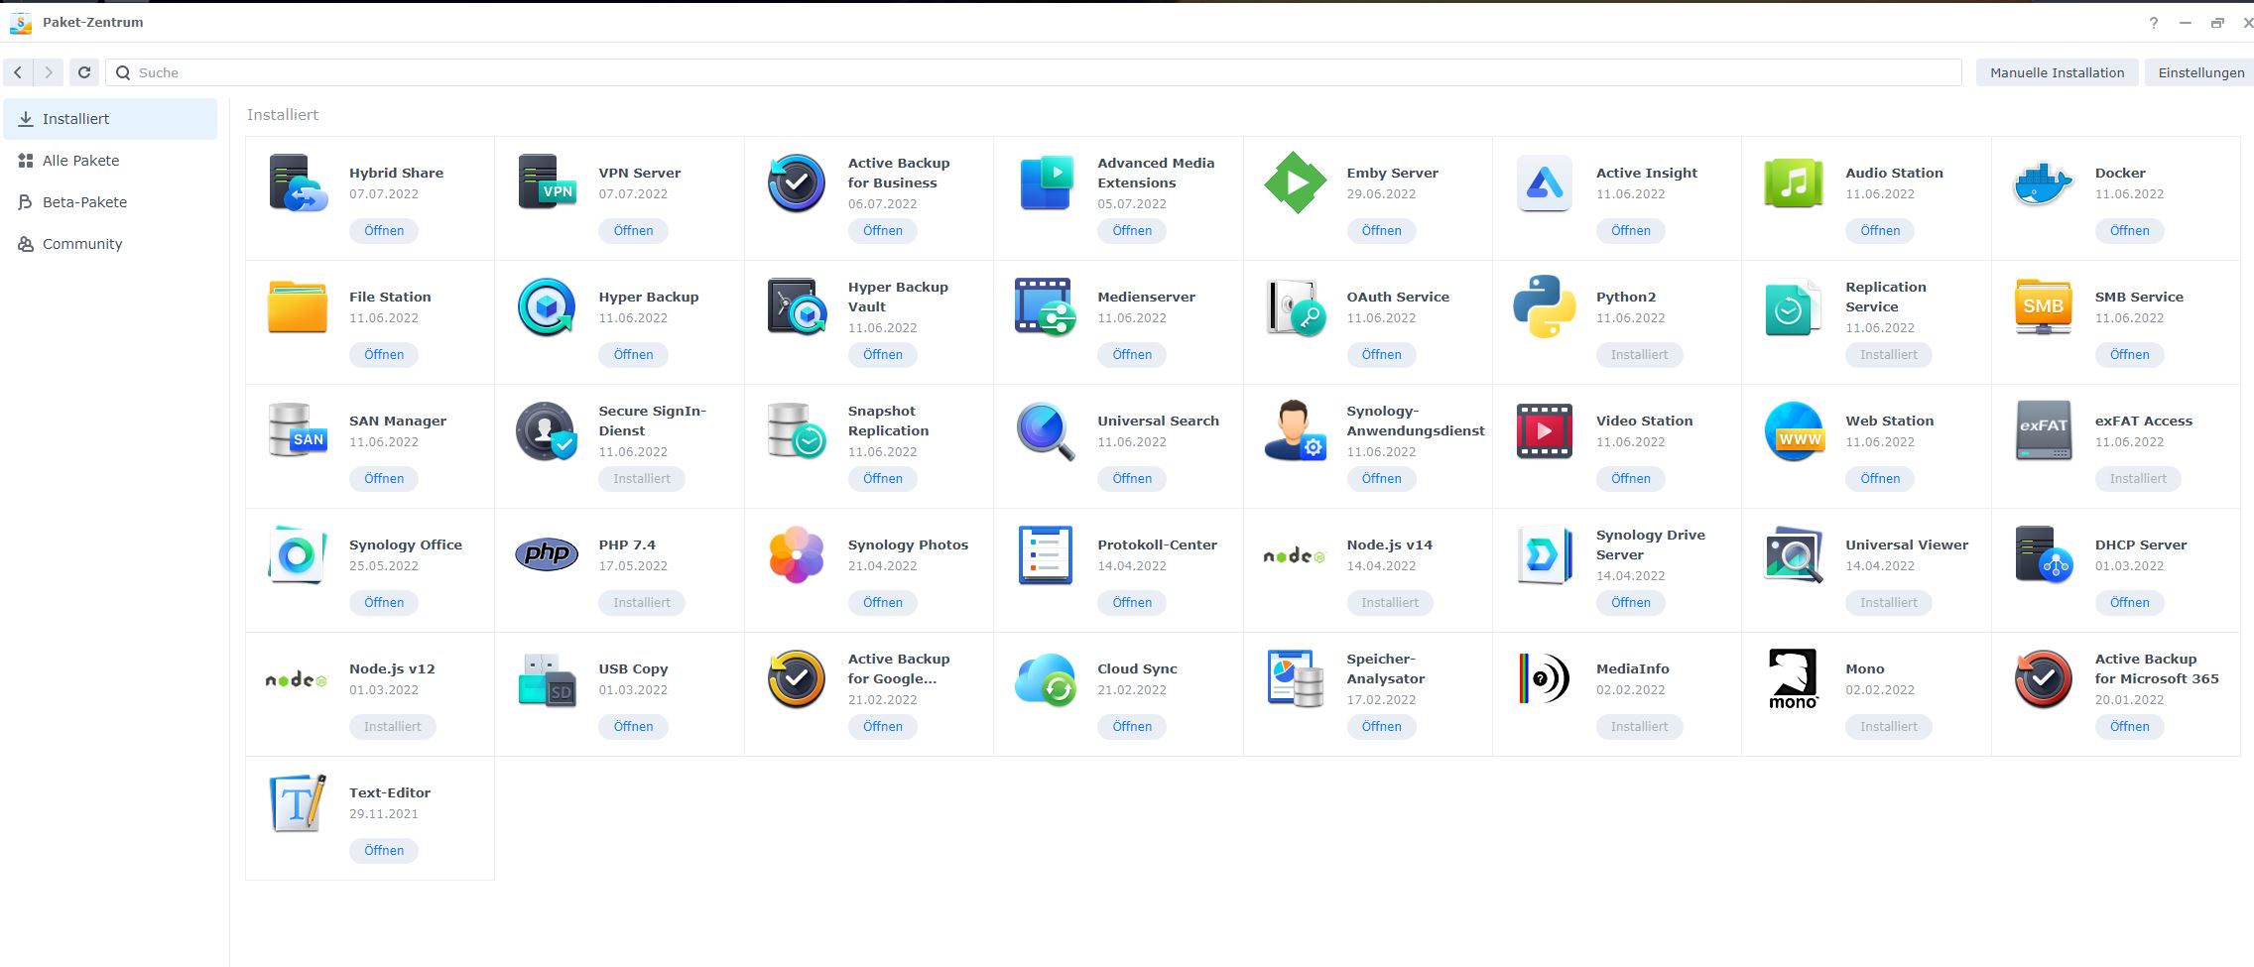Click Installiert button under Replication Service
Viewport: 2254px width, 967px height.
(1888, 355)
